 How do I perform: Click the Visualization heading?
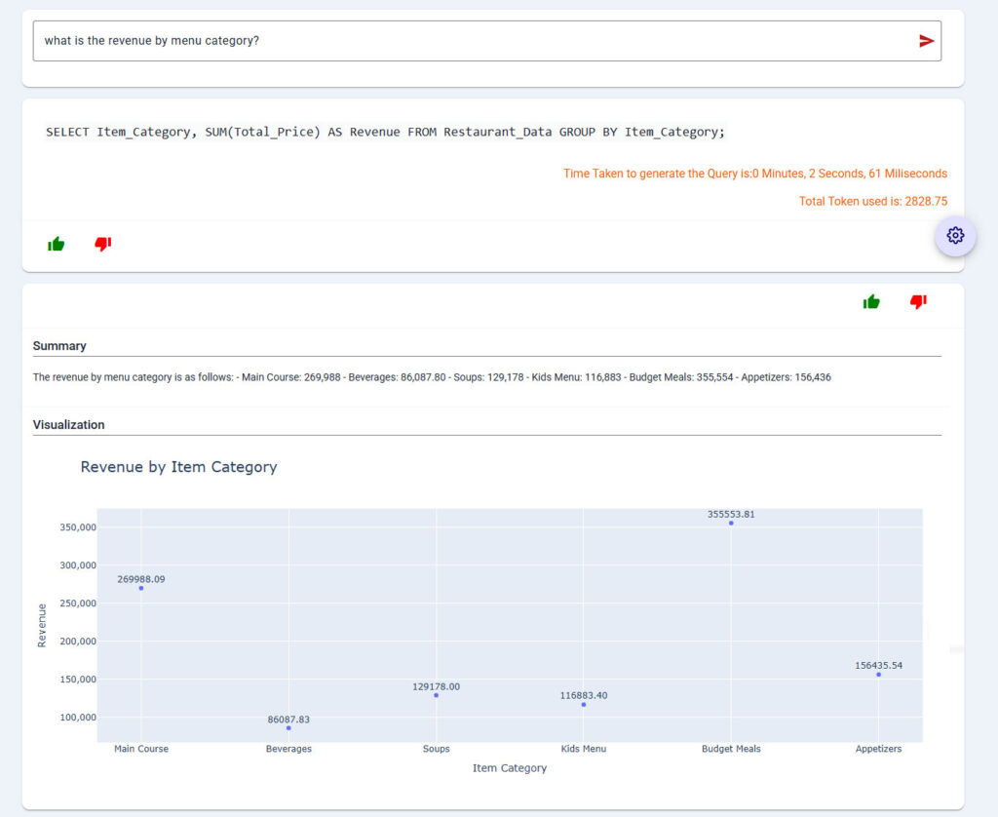[69, 425]
